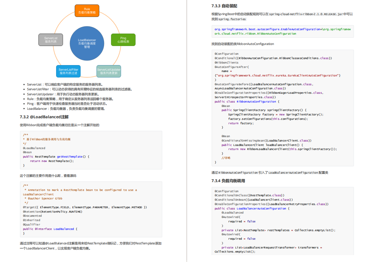Click the @ConditionalOnBean LoadBalancerClient.class line
Viewport: 366px width, 262px height.
tap(253, 200)
